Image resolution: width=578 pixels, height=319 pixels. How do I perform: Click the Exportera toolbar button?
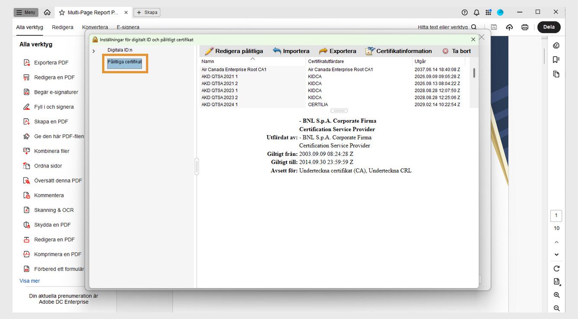(x=337, y=51)
